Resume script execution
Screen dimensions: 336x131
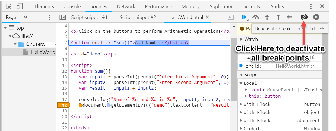click(245, 17)
